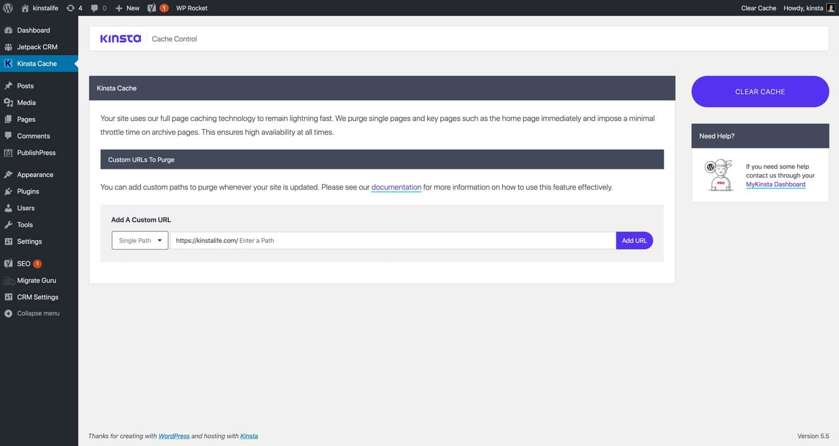Select the Plugins icon in the sidebar
839x446 pixels.
pos(9,191)
